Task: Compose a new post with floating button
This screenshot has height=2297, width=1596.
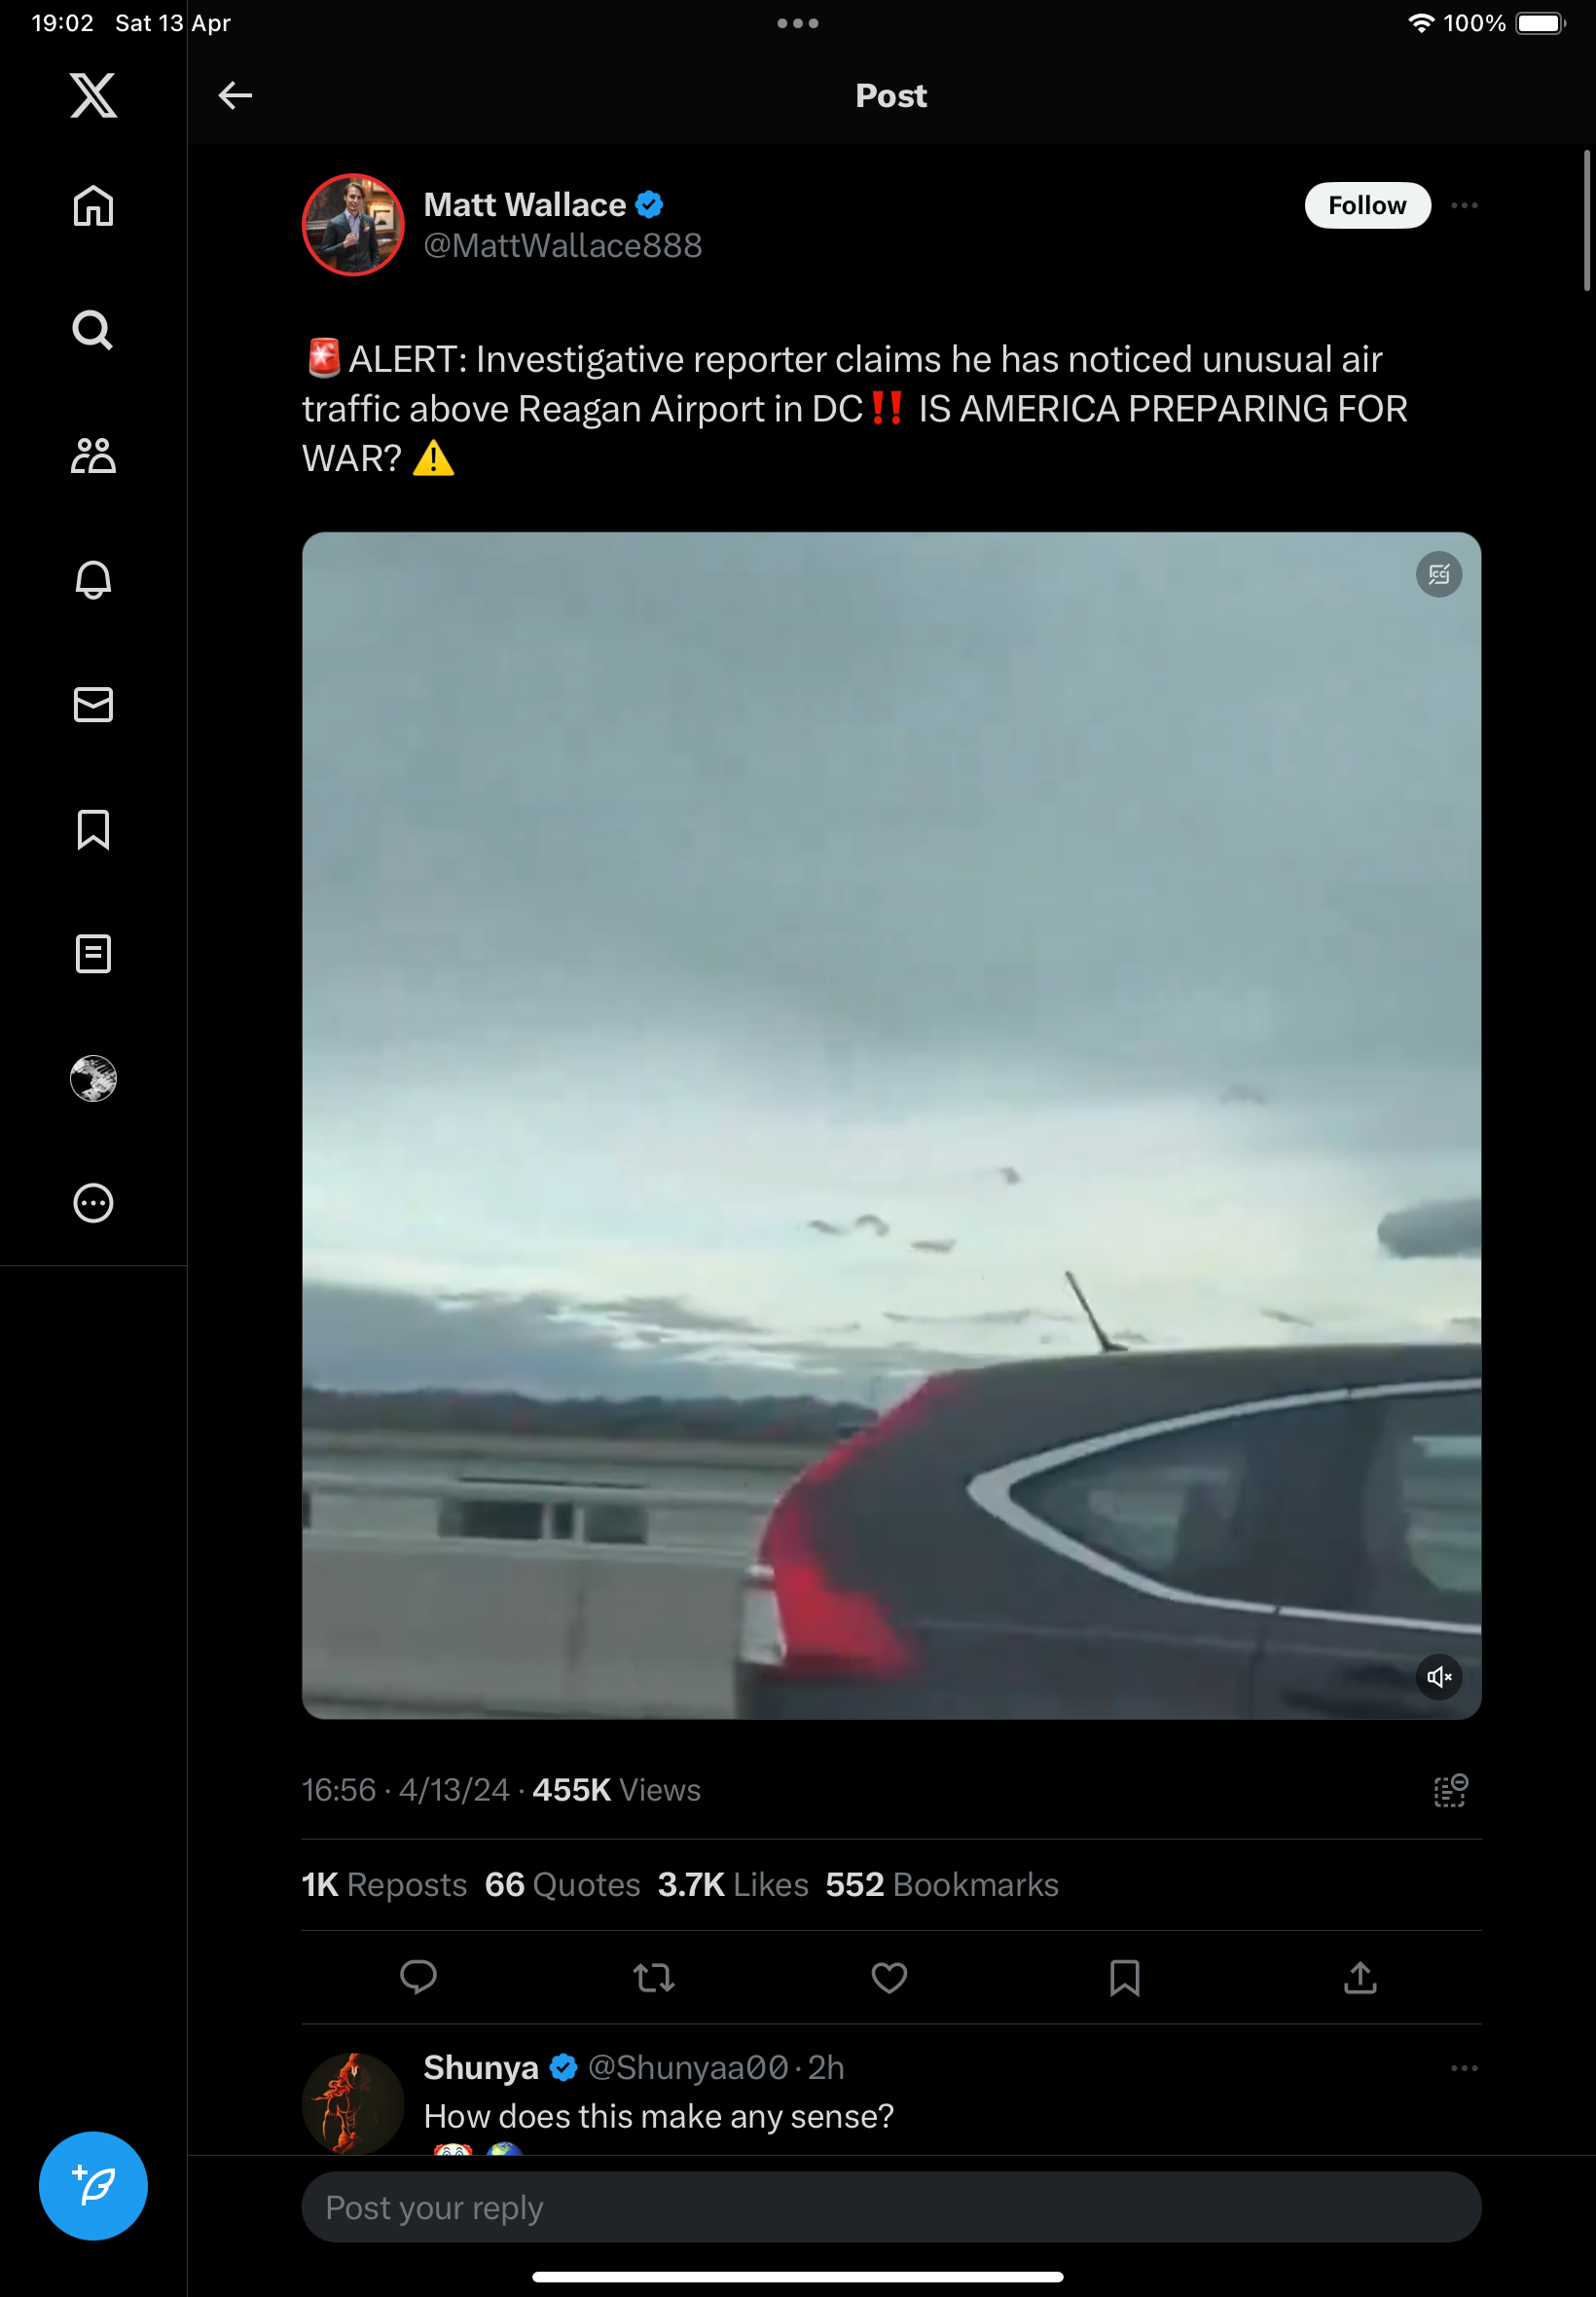Action: pyautogui.click(x=93, y=2186)
